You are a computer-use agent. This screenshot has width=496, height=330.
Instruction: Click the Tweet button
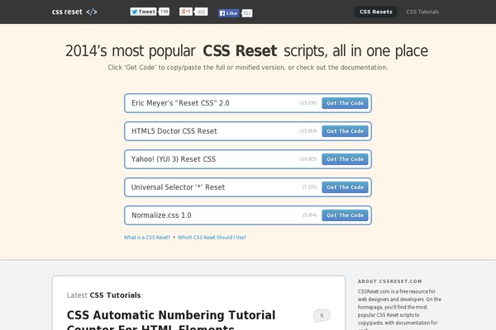[x=143, y=12]
